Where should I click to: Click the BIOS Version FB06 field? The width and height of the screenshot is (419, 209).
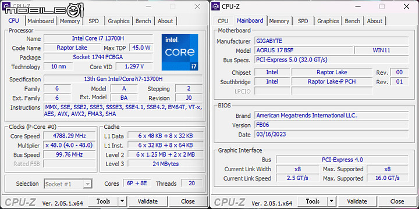pos(331,125)
